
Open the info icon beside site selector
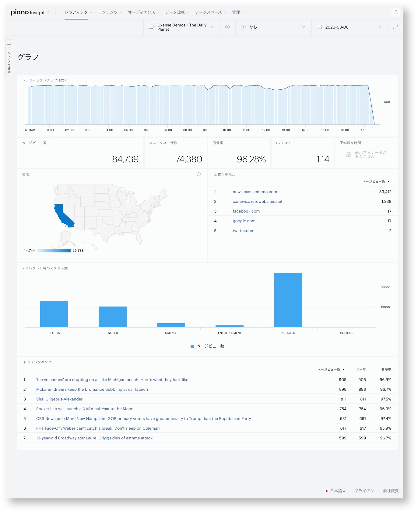227,27
